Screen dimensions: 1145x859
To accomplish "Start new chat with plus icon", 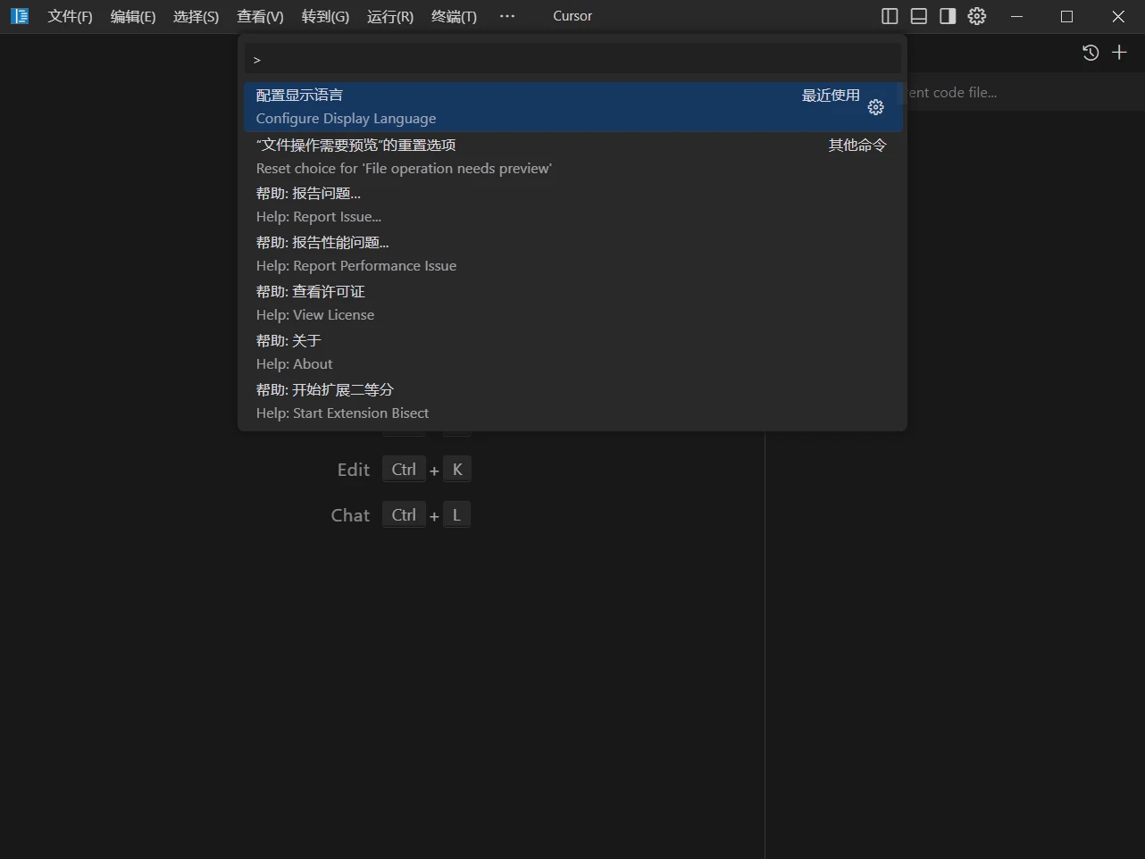I will pyautogui.click(x=1119, y=53).
